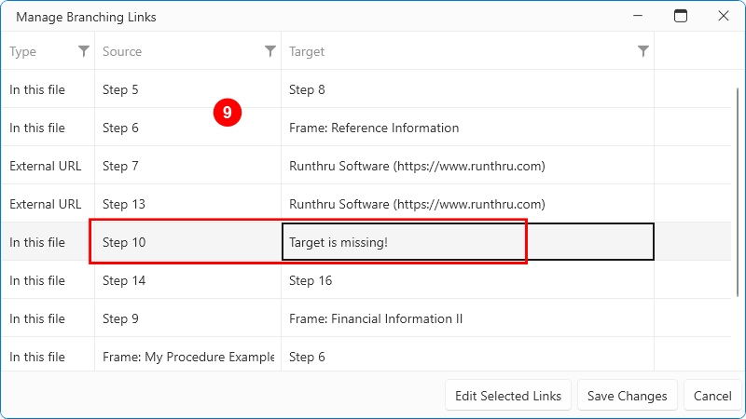The height and width of the screenshot is (419, 746).
Task: Click Edit Selected Links button
Action: 508,396
